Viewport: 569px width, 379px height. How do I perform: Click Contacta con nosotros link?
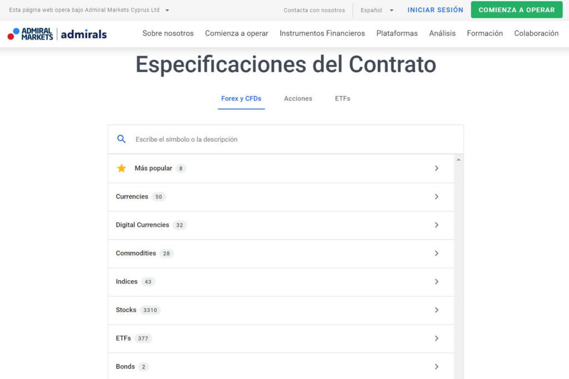point(315,10)
